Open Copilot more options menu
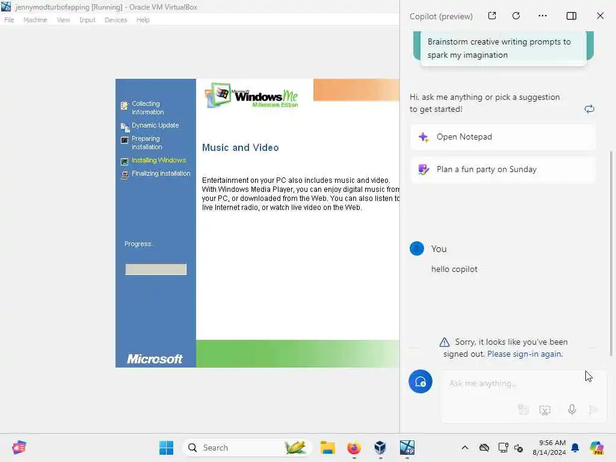The height and width of the screenshot is (462, 616). tap(543, 16)
